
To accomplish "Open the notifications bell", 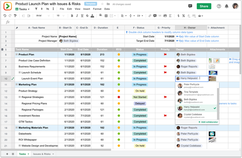I will coord(227,6).
